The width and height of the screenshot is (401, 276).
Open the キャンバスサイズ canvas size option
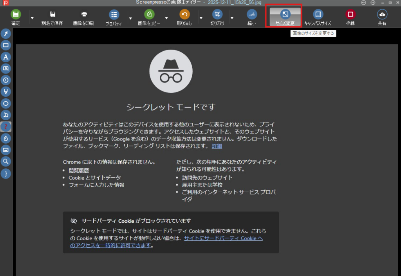[318, 17]
